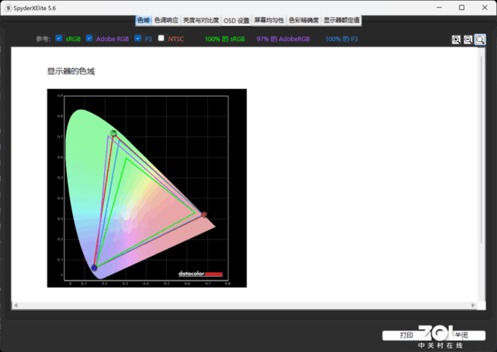The height and width of the screenshot is (352, 497).
Task: Enable the NTSC reference checkbox
Action: pyautogui.click(x=161, y=38)
